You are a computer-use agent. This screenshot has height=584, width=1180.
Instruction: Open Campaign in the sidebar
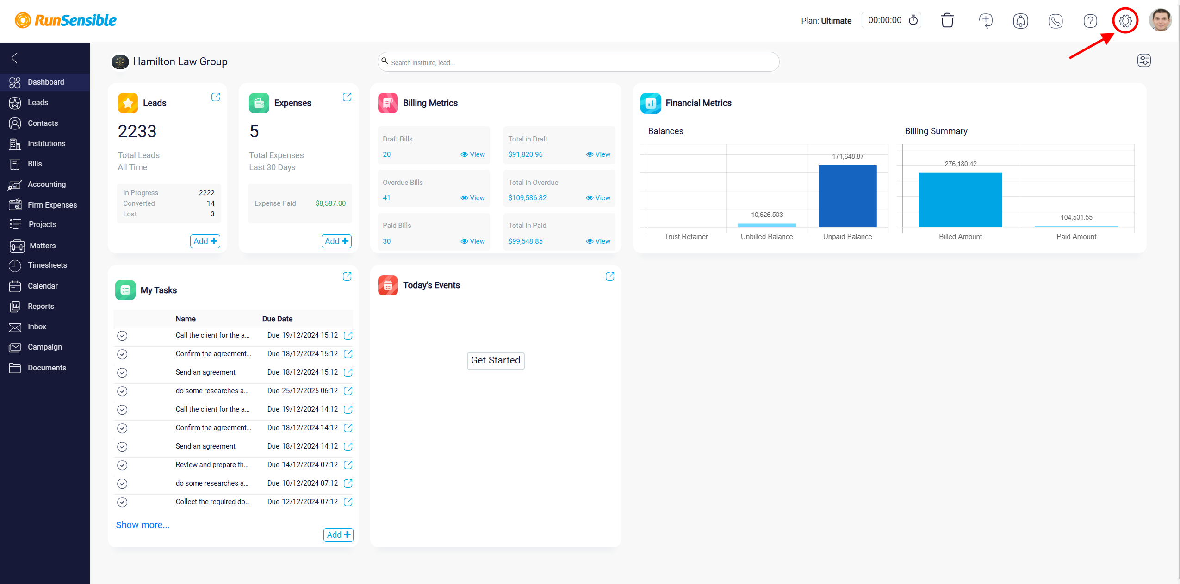45,347
